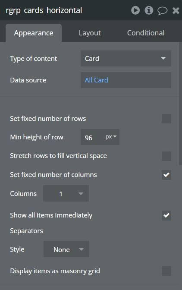Click the rgrp_cards_horizontal element name title
Image resolution: width=182 pixels, height=290 pixels.
point(44,10)
